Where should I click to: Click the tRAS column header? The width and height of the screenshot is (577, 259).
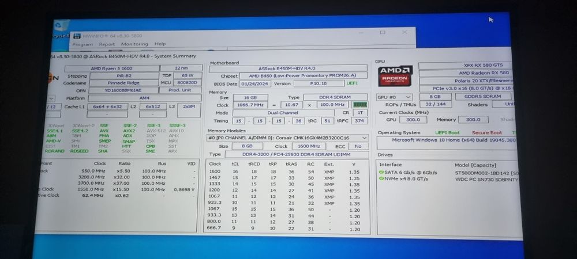click(291, 164)
